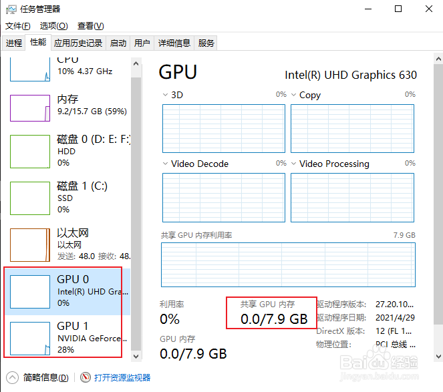Click the left panel scrollbar down arrow
The image size is (443, 392).
136,356
